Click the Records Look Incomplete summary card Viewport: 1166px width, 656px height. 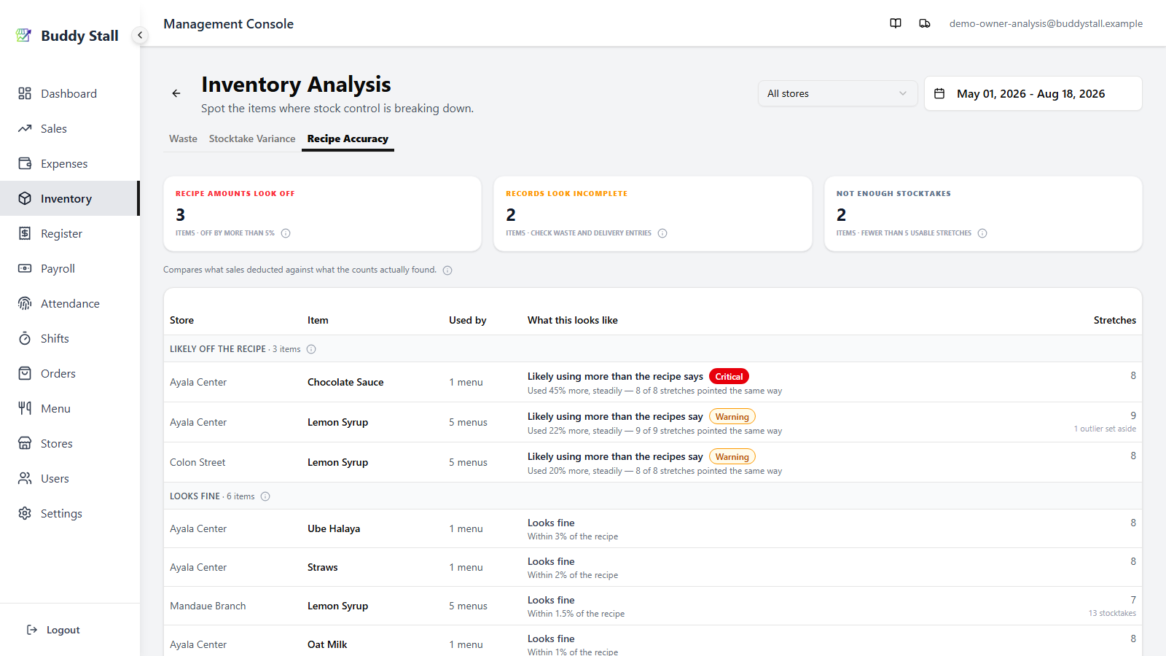(653, 214)
